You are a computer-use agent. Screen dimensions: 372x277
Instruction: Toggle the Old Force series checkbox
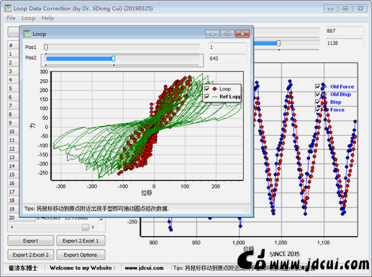(317, 87)
